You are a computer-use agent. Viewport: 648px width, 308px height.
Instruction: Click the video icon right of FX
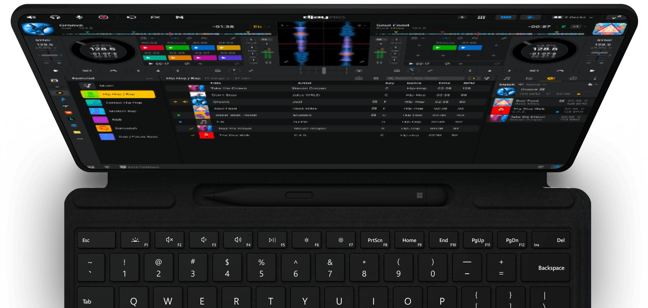point(180,17)
